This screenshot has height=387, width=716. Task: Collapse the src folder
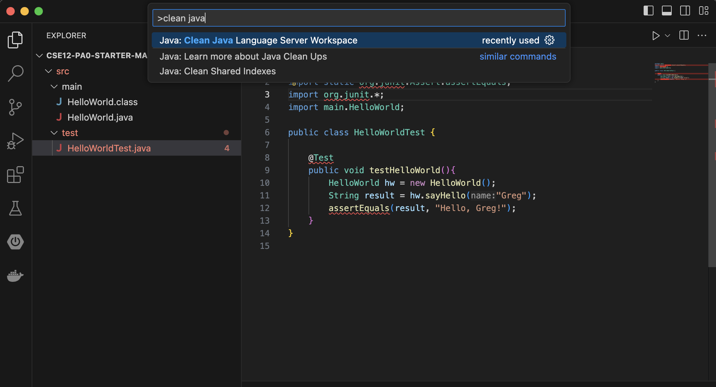click(x=48, y=71)
